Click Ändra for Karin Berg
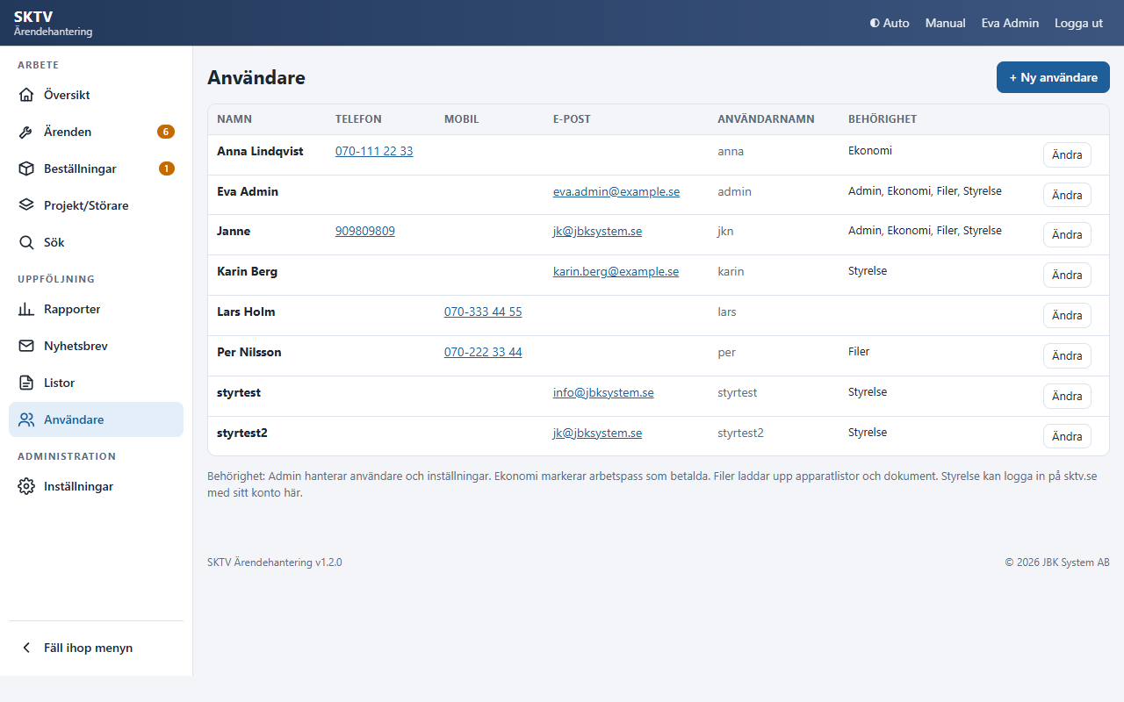 [1067, 275]
